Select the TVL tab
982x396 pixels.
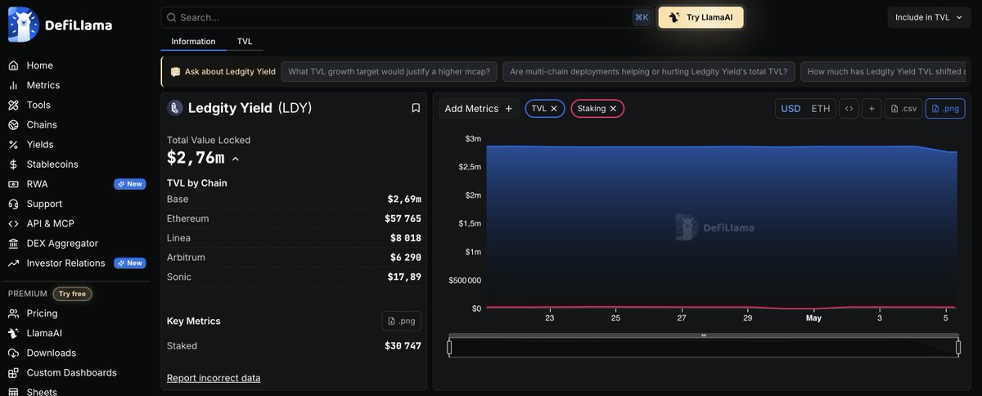click(245, 41)
